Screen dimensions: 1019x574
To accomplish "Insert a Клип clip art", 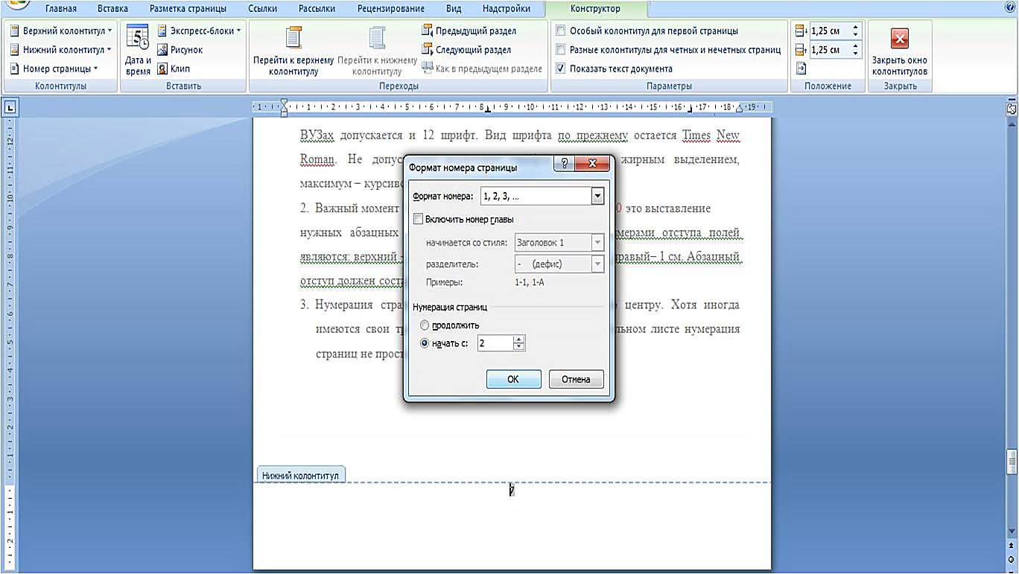I will [x=174, y=68].
